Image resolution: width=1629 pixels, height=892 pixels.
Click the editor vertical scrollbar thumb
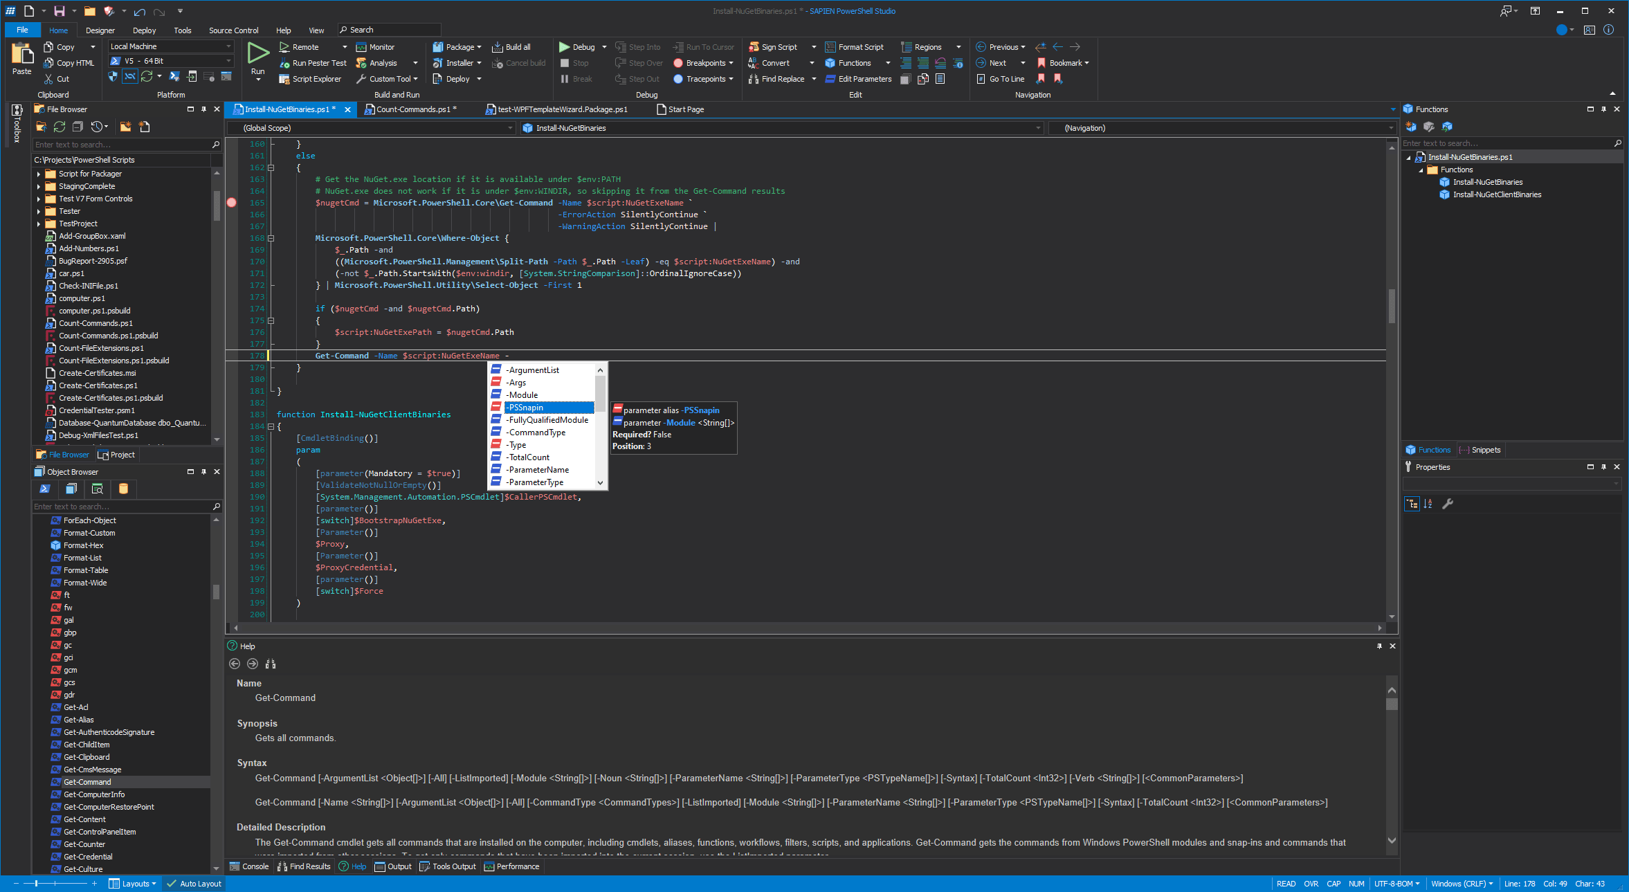click(1392, 306)
